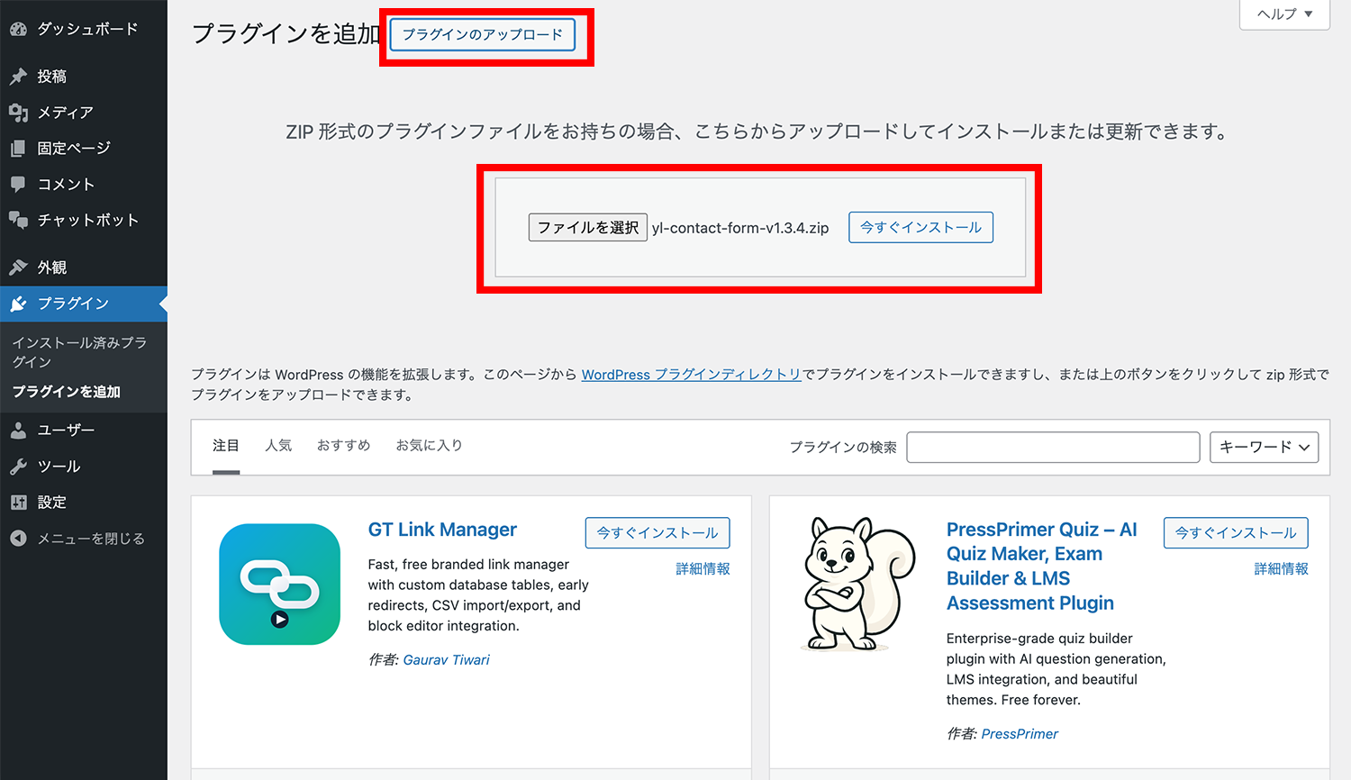The height and width of the screenshot is (780, 1351).
Task: Click the GT Link Manager plugin thumbnail
Action: [280, 585]
